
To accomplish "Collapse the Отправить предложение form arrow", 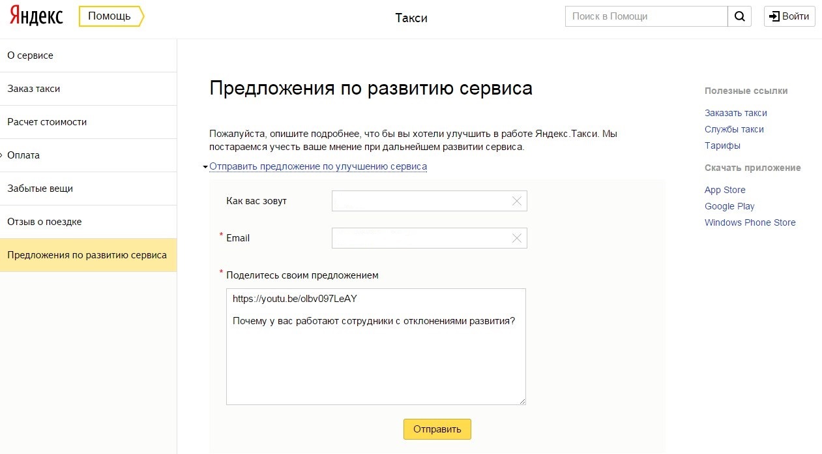I will (205, 167).
